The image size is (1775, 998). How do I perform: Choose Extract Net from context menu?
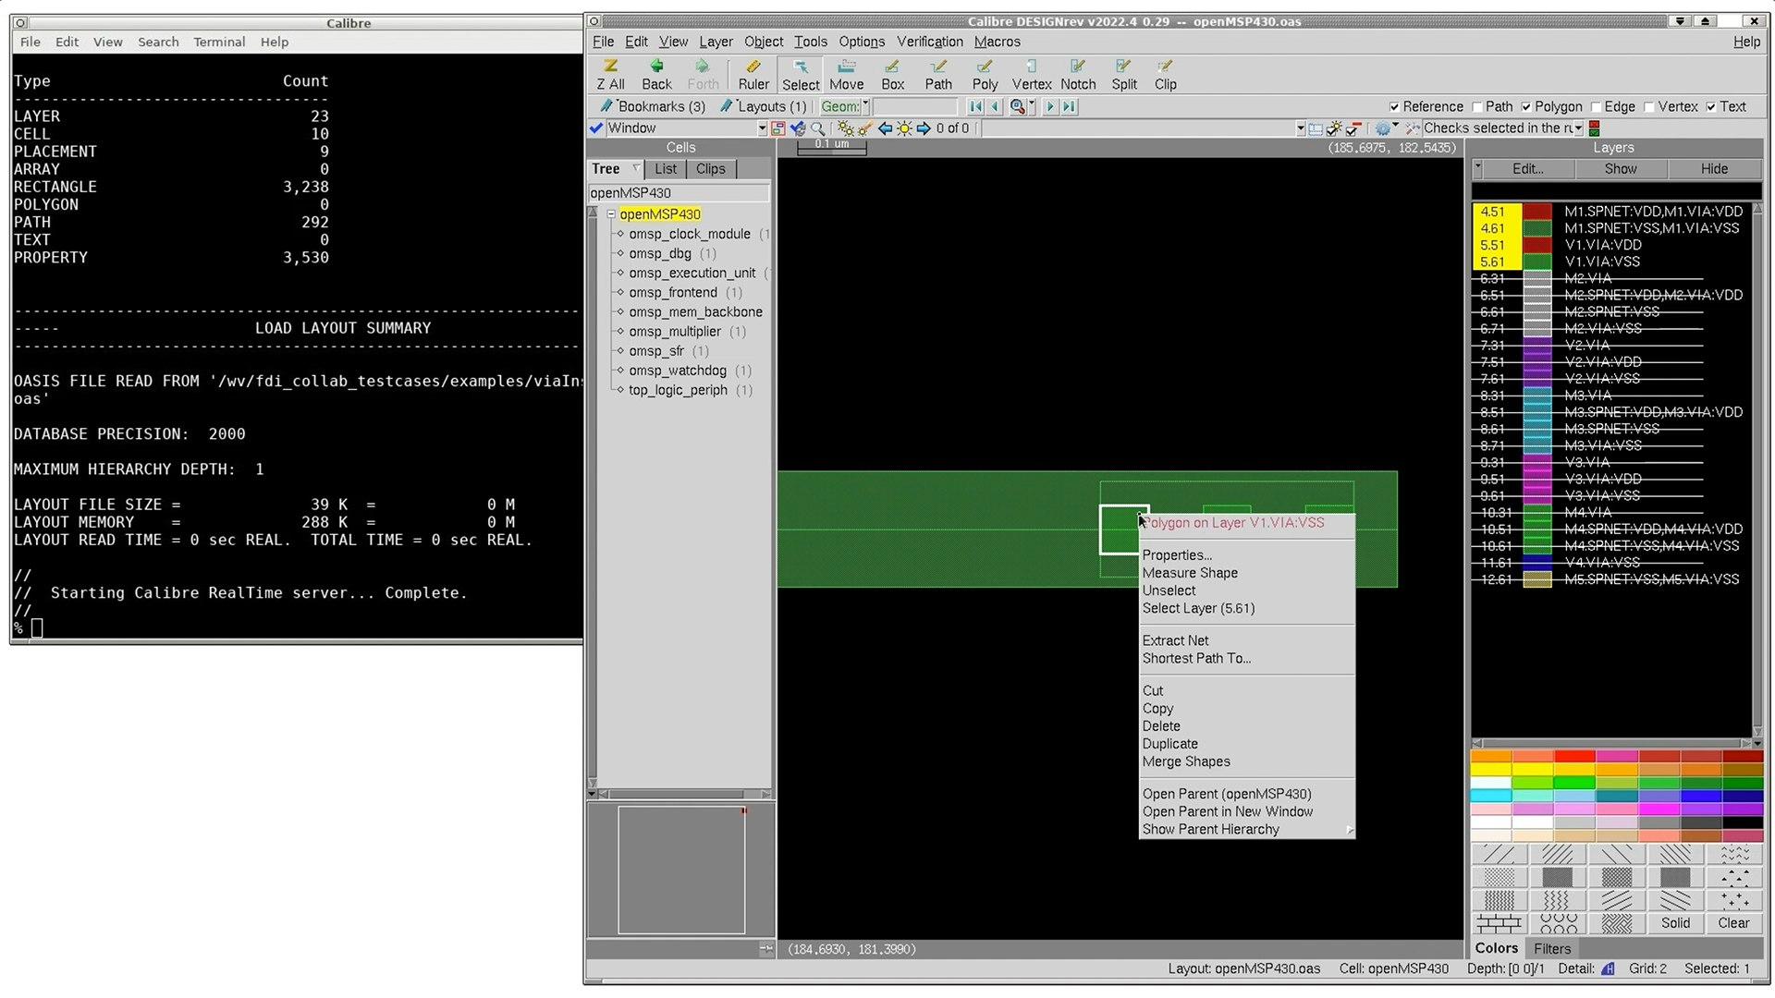1175,639
